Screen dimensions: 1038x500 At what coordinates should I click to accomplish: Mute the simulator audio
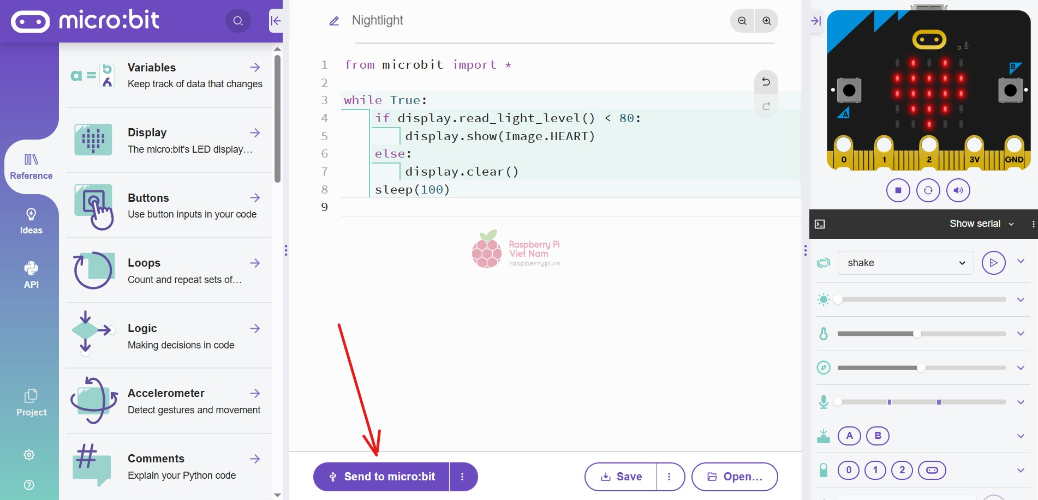pos(958,190)
